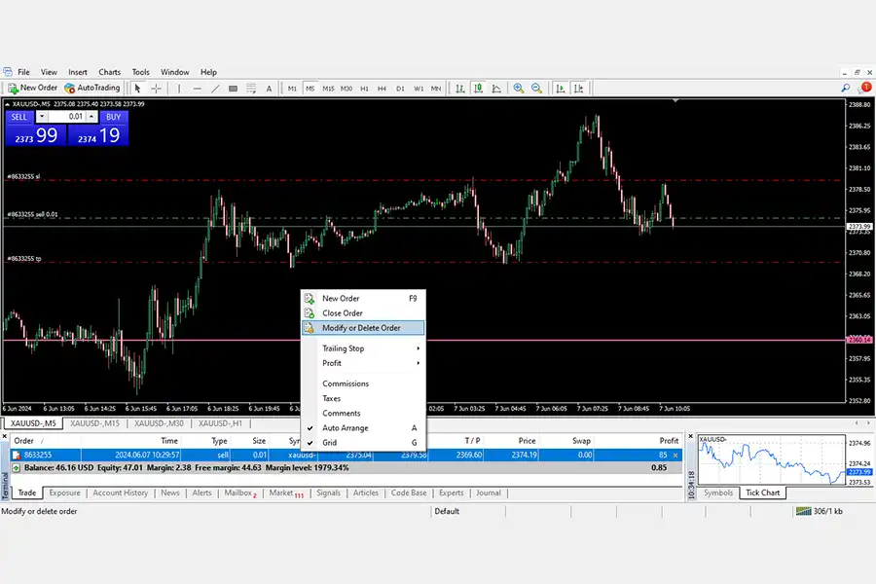
Task: Increase lot volume with up arrow
Action: click(91, 117)
